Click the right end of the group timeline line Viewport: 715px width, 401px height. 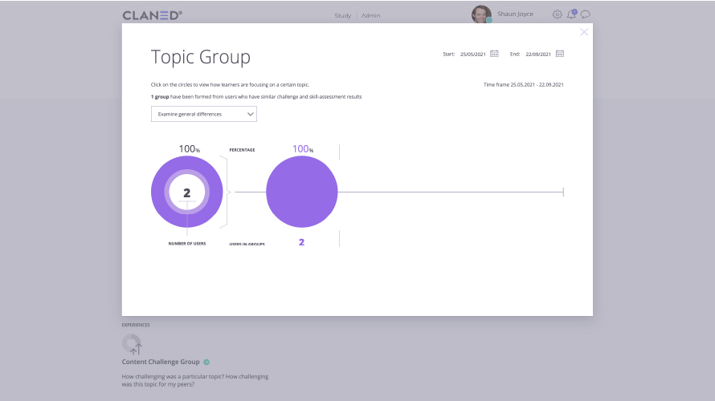562,192
